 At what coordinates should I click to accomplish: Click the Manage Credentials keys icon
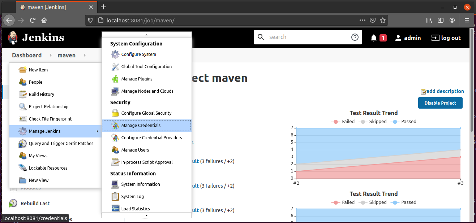tap(115, 125)
